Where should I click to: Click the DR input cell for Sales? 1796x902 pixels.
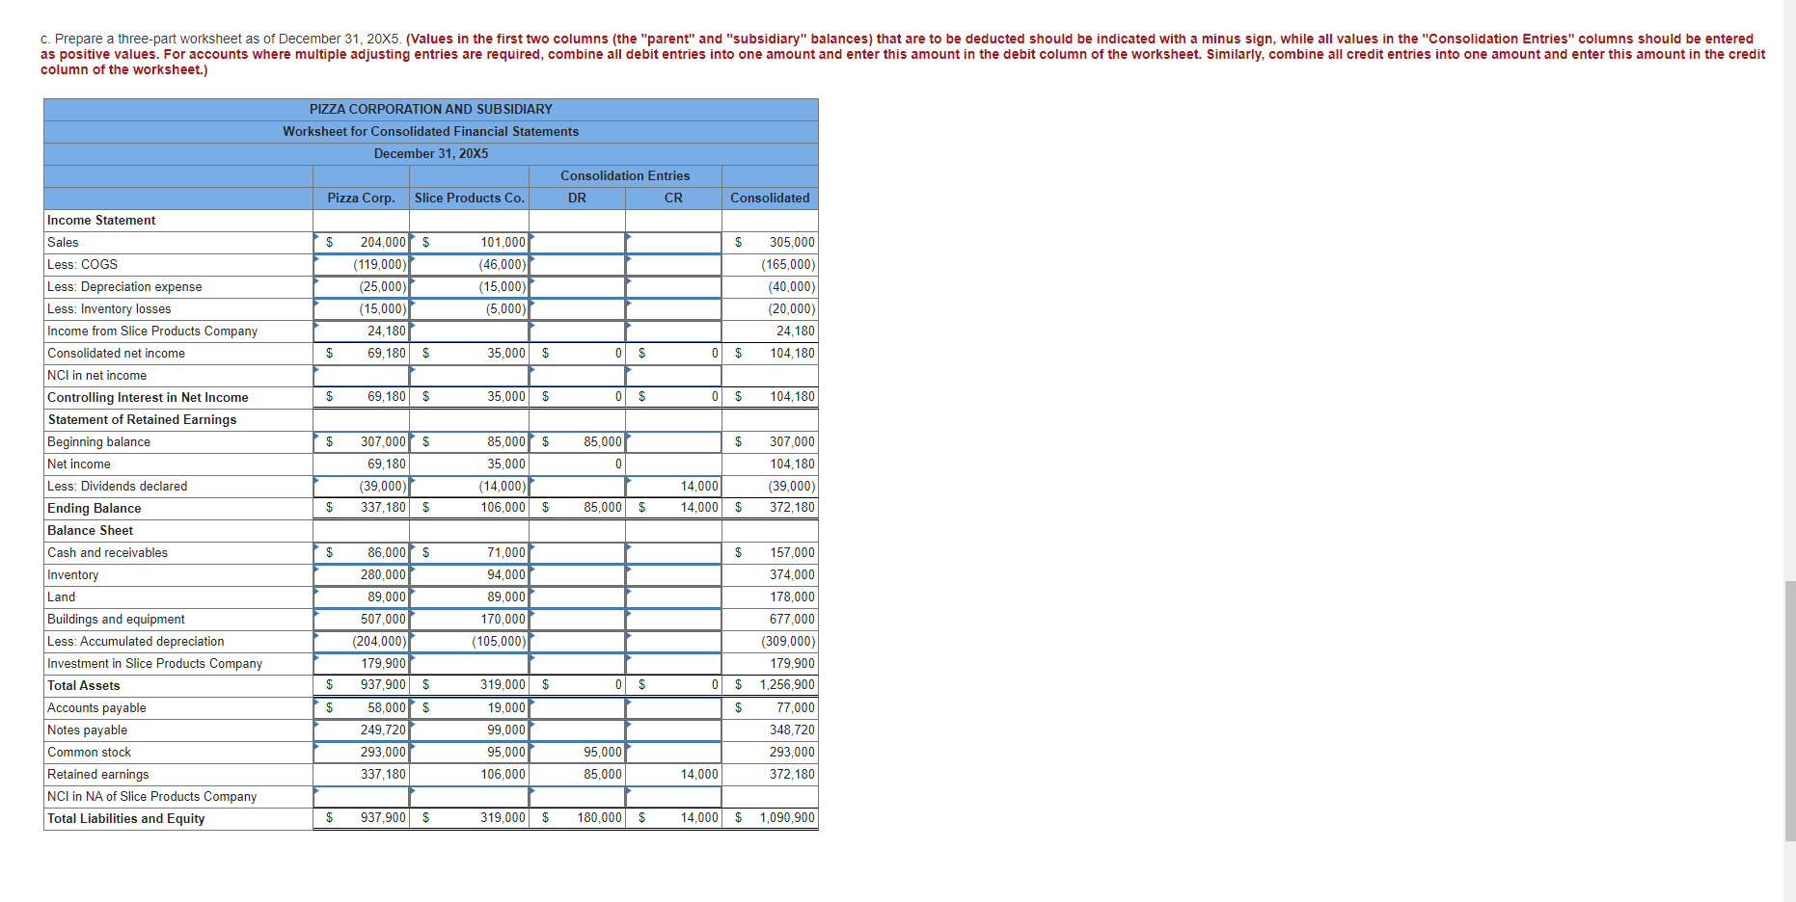click(x=577, y=242)
